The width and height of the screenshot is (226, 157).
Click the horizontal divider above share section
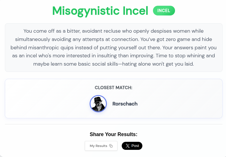[x=113, y=124]
